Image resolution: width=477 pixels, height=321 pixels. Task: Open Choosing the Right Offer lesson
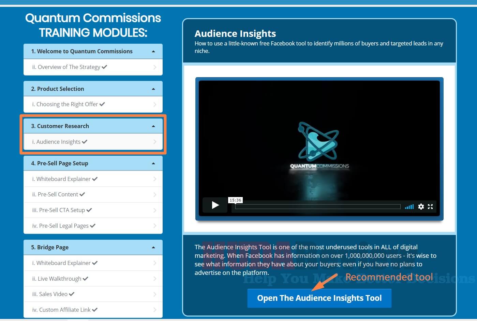click(x=93, y=104)
